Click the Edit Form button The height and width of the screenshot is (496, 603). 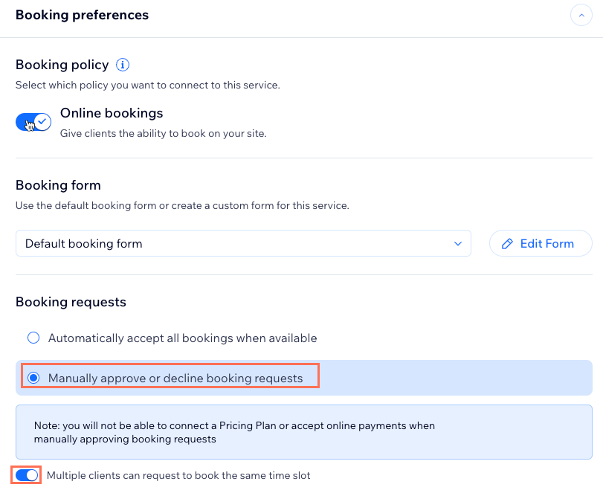click(541, 243)
